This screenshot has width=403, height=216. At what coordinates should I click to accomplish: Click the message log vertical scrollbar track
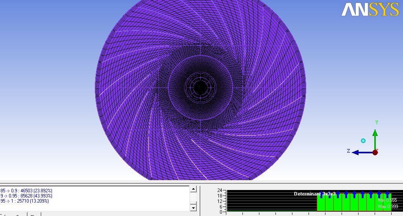pyautogui.click(x=193, y=198)
